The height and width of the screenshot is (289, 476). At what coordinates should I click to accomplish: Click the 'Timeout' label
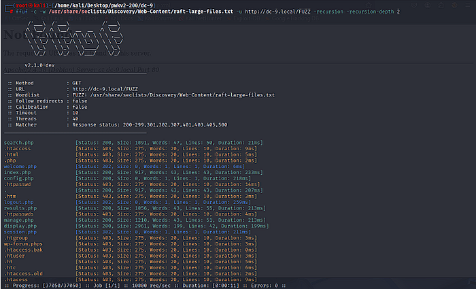[x=26, y=113]
